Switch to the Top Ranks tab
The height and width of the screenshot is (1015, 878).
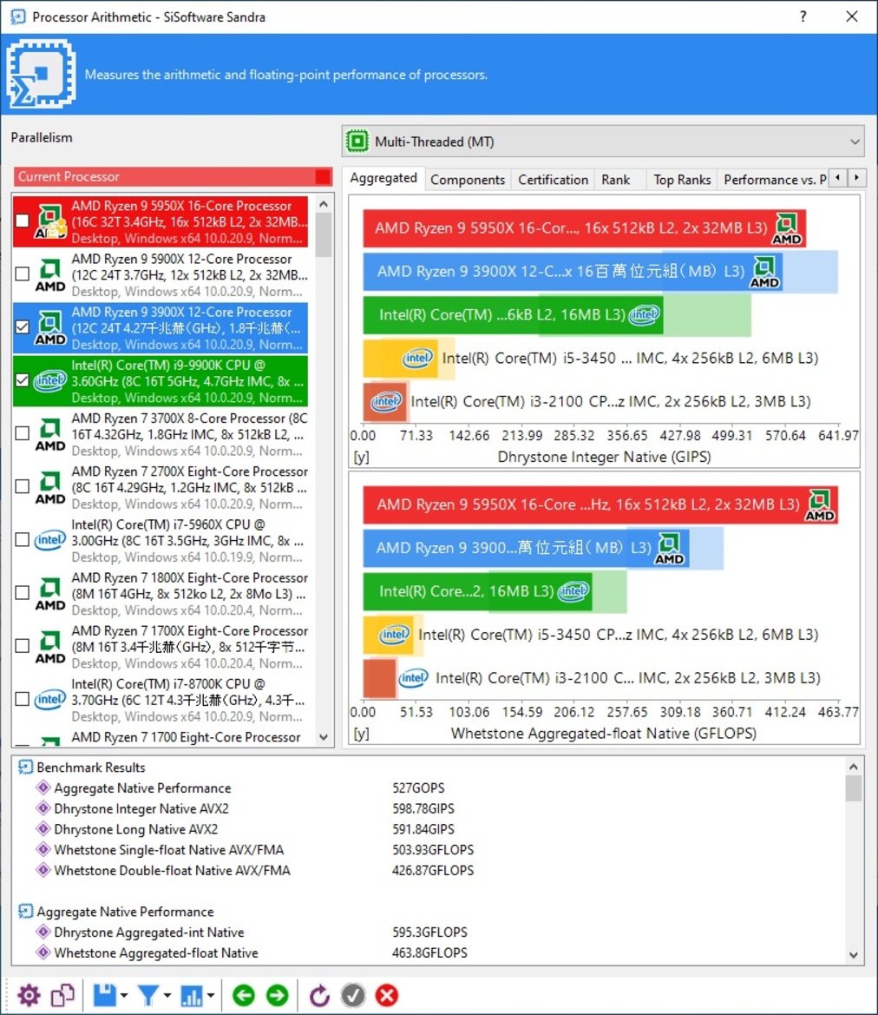(x=682, y=180)
